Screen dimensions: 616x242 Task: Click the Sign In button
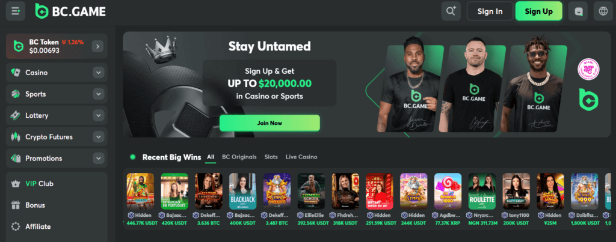490,11
